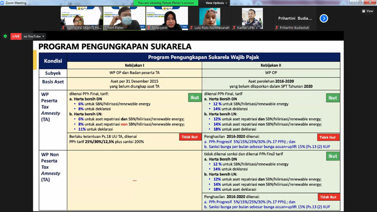Click the 'Kebijakan I' column header
377x212 pixels.
[x=134, y=65]
